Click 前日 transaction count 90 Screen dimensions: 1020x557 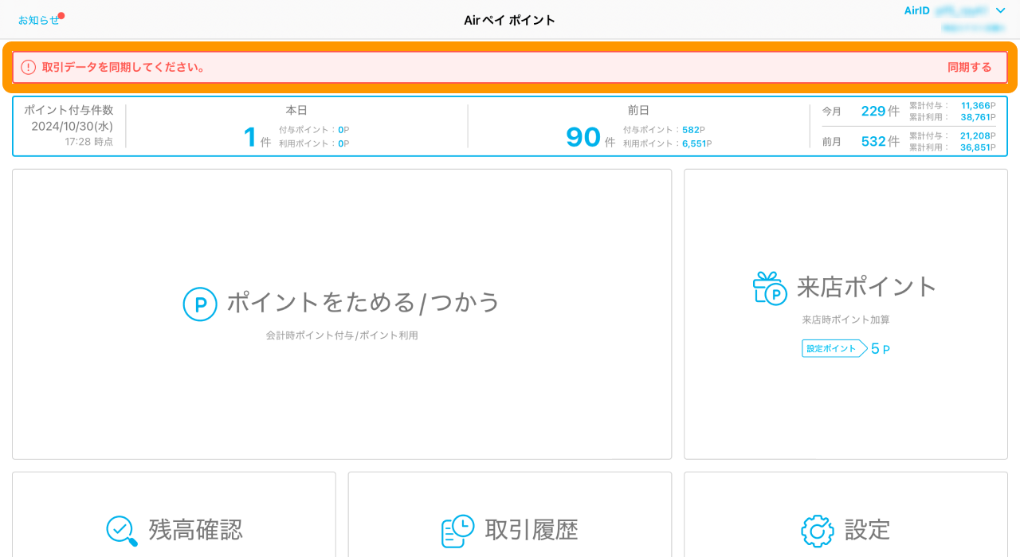(x=583, y=137)
